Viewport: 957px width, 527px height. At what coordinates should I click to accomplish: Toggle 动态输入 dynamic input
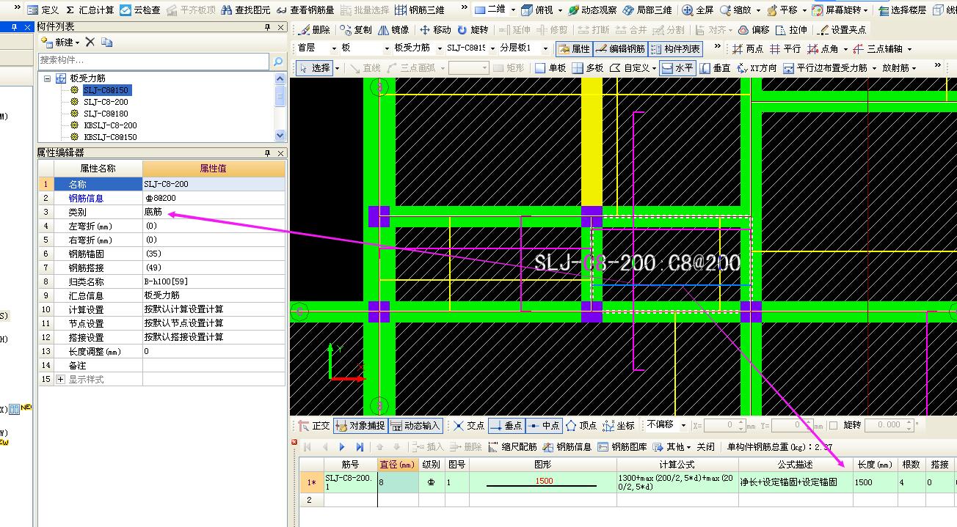tap(415, 425)
